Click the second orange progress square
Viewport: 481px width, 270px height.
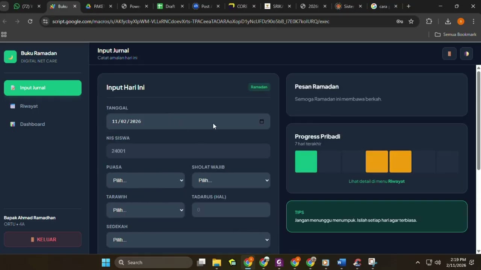click(401, 162)
